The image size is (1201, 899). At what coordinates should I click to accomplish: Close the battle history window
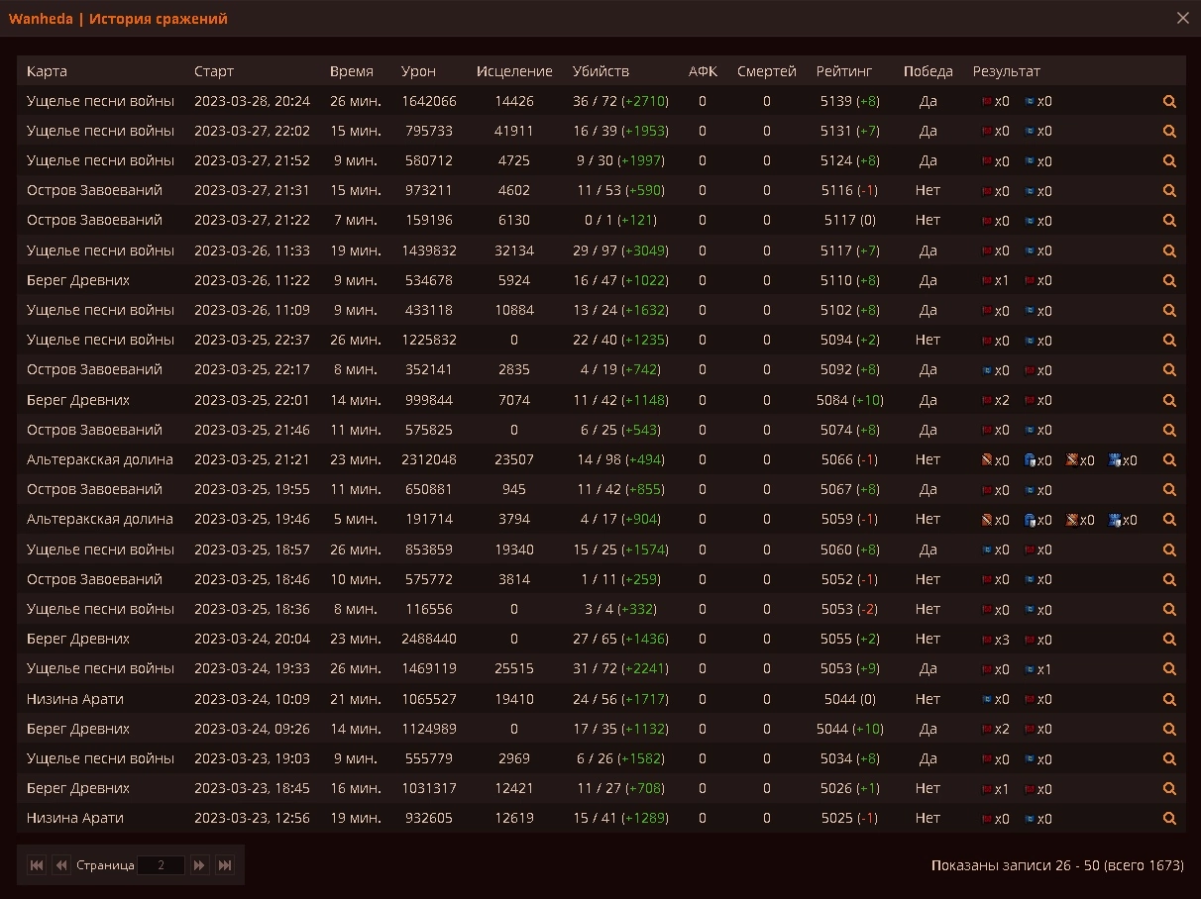(1182, 18)
